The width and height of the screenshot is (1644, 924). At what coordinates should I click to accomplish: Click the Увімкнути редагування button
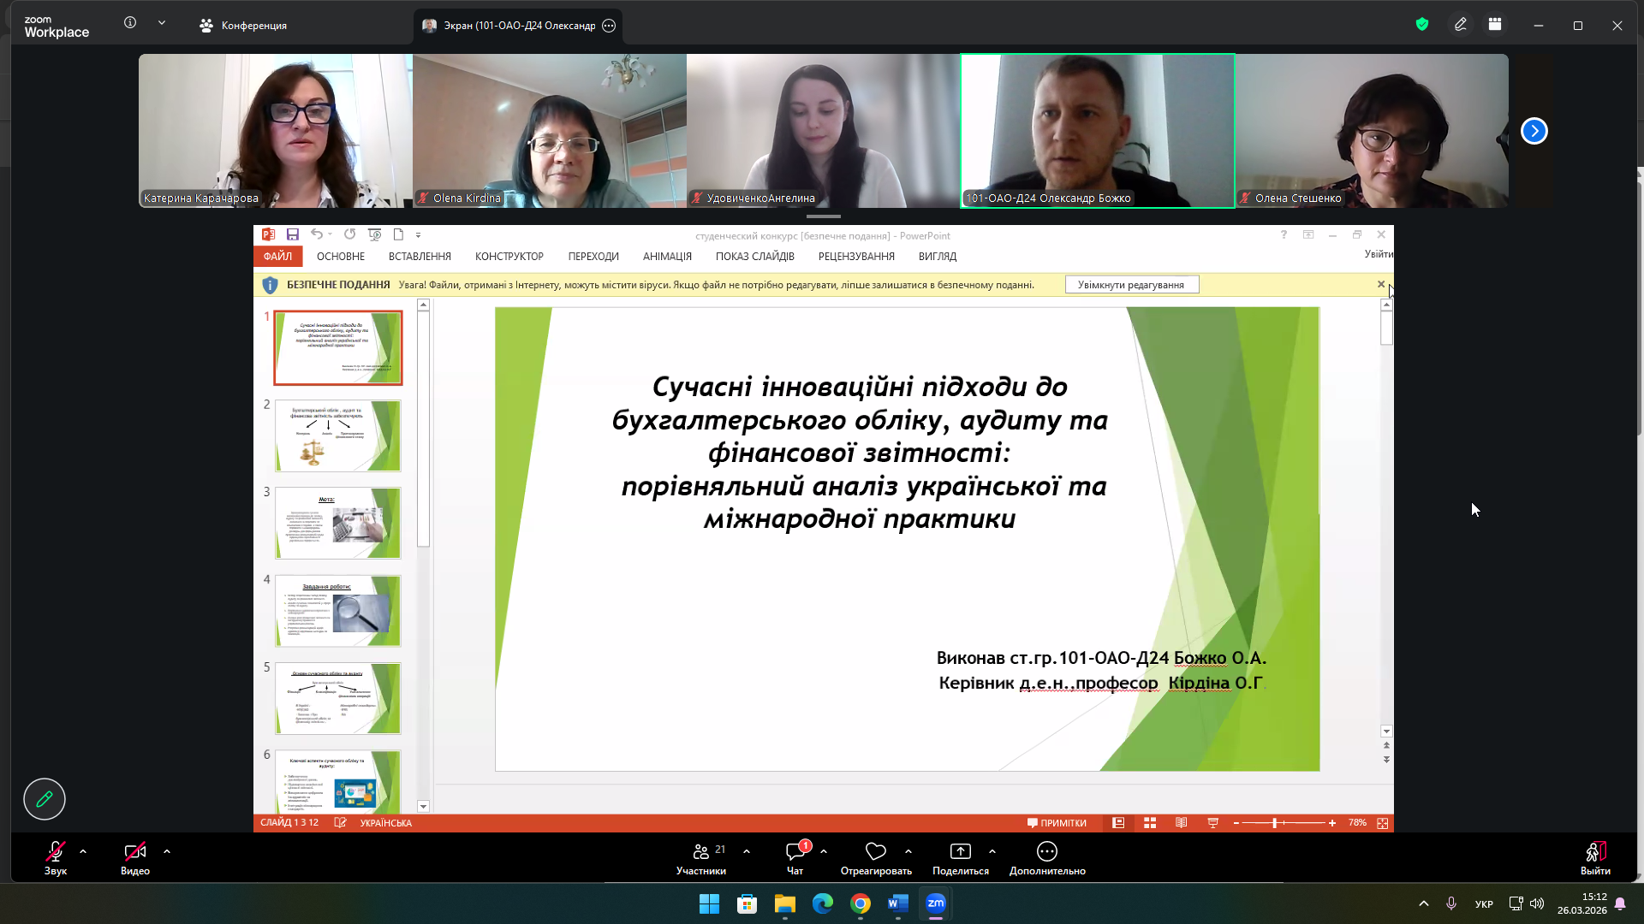(1131, 285)
